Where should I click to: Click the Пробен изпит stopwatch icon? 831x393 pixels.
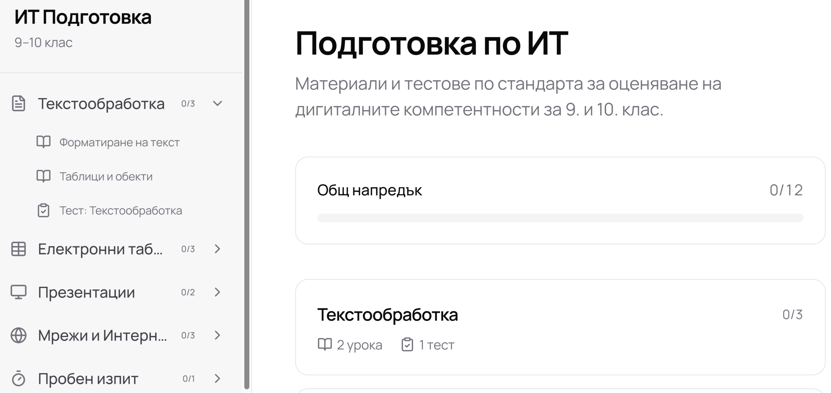point(19,379)
